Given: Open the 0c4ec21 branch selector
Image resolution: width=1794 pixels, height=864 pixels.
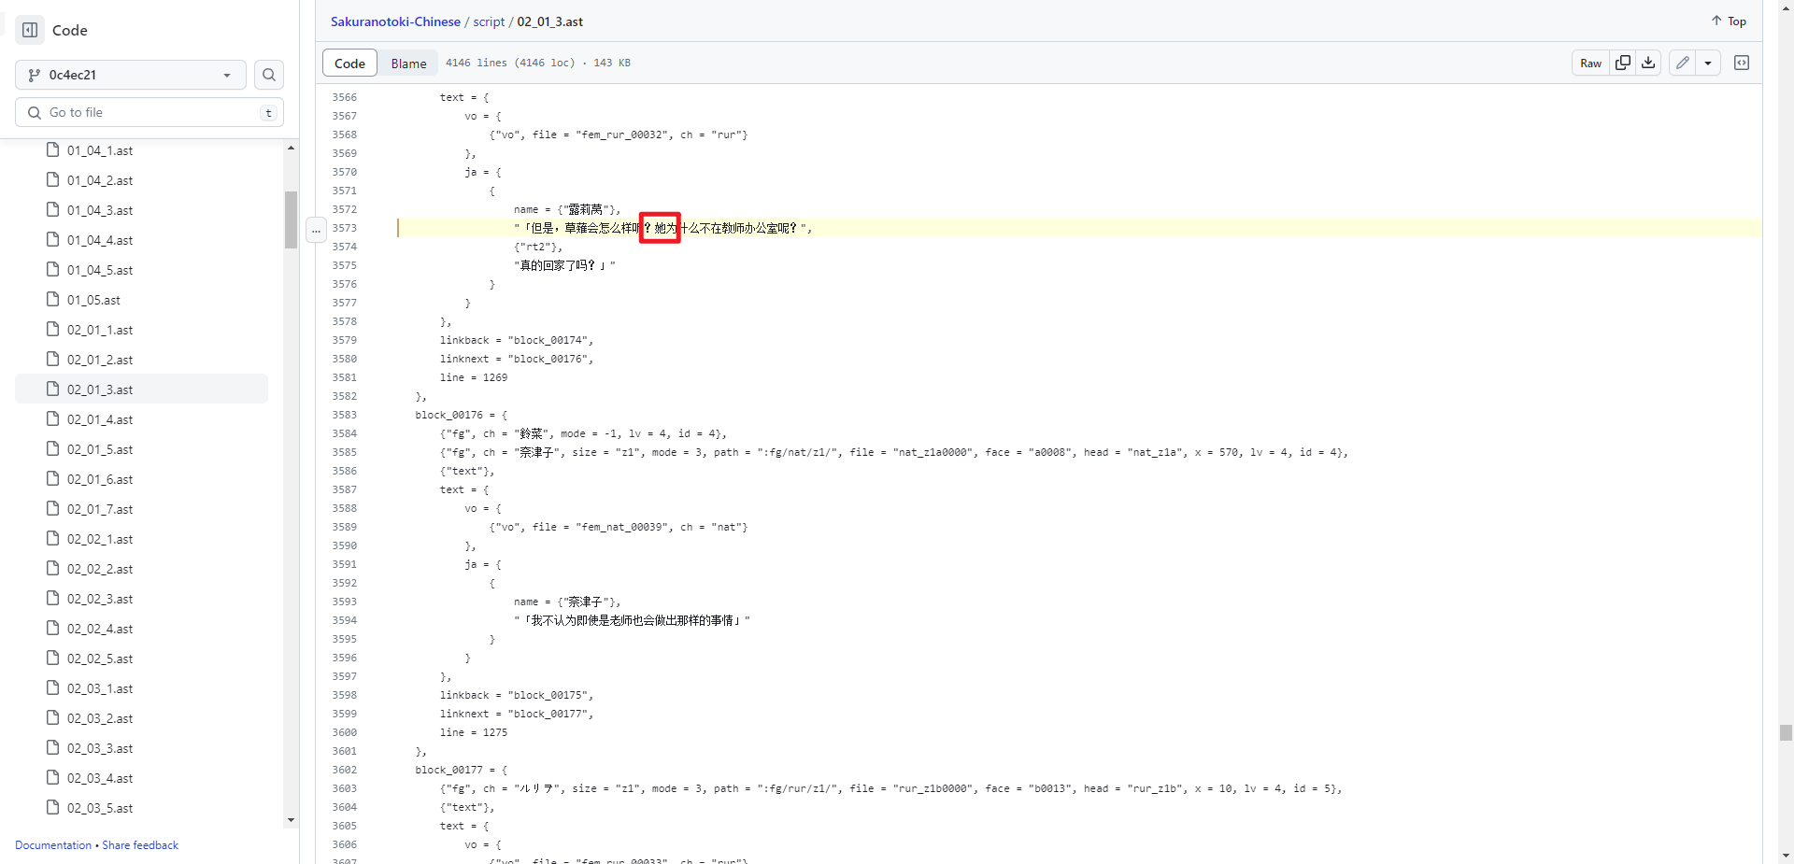Looking at the screenshot, I should [130, 75].
